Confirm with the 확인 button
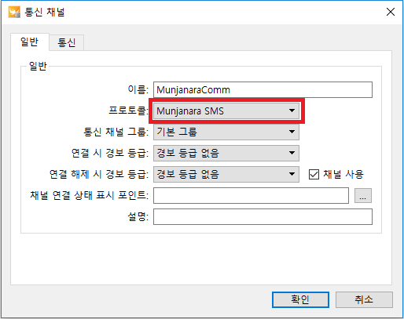The image size is (404, 319). (x=300, y=299)
